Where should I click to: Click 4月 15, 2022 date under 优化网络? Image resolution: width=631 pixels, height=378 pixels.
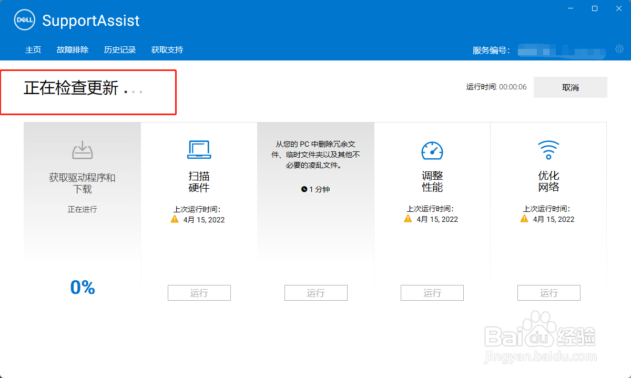tap(554, 220)
